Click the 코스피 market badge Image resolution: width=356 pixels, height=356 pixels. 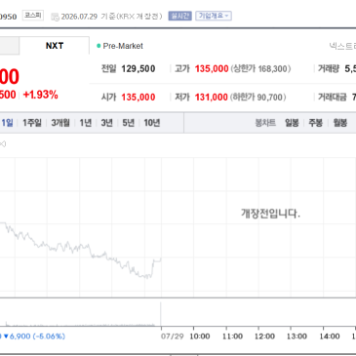point(33,16)
